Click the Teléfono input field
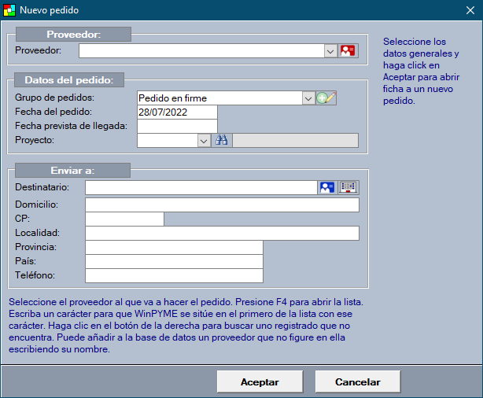 click(x=173, y=275)
